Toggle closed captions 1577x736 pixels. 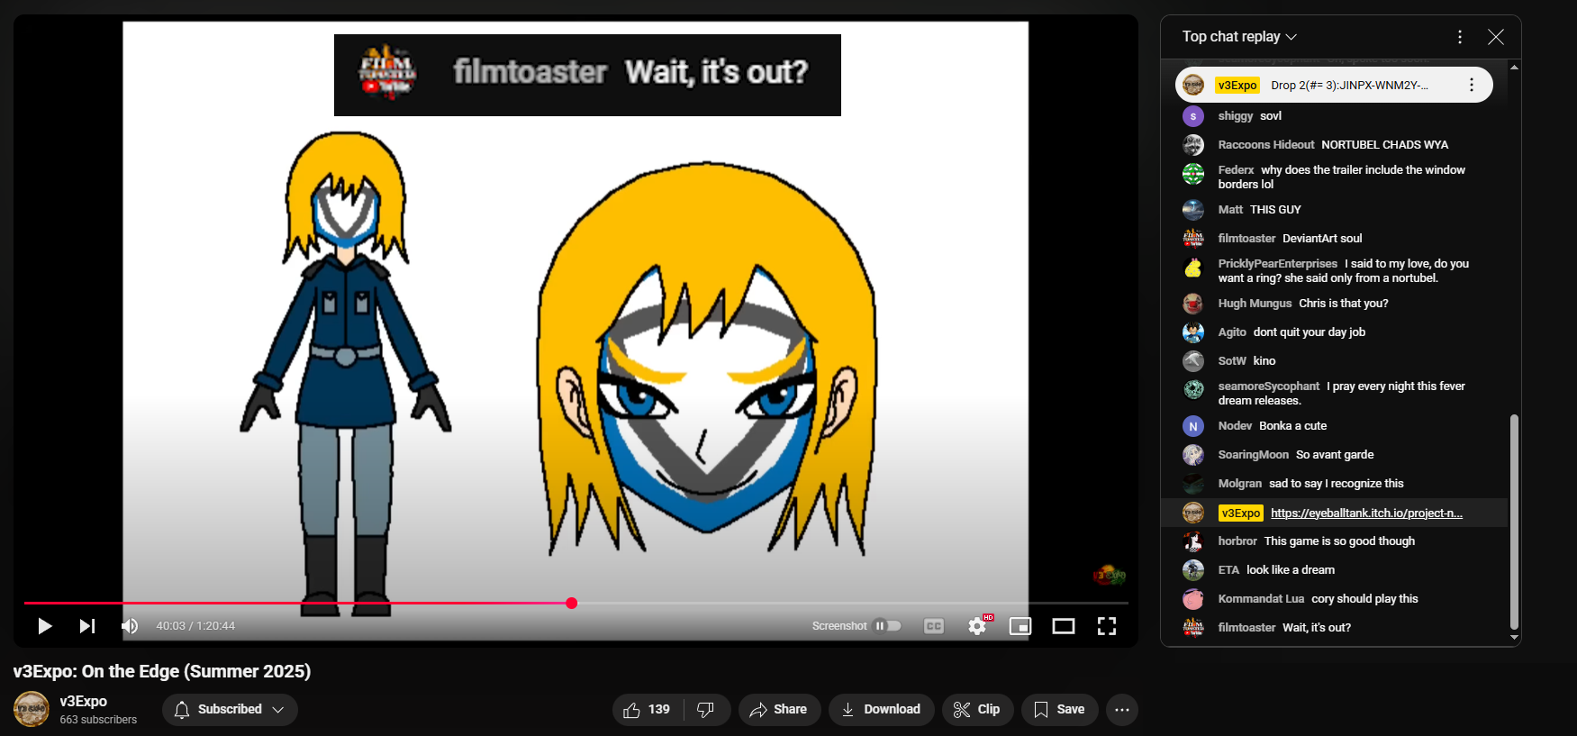934,626
